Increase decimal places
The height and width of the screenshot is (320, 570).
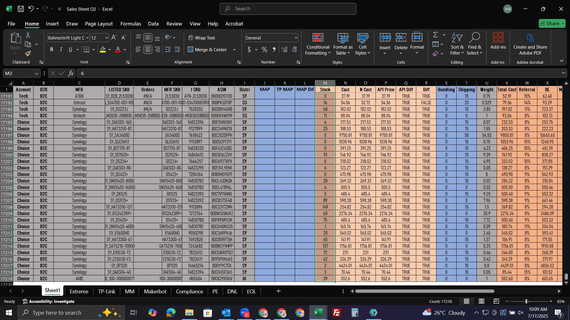coord(284,50)
